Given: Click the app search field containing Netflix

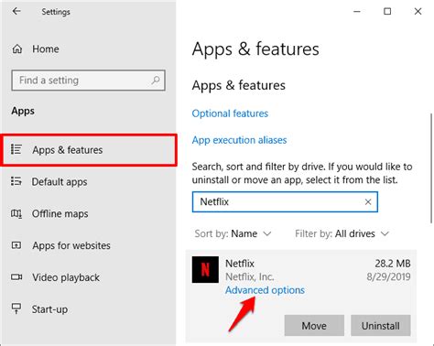Looking at the screenshot, I should coord(285,201).
